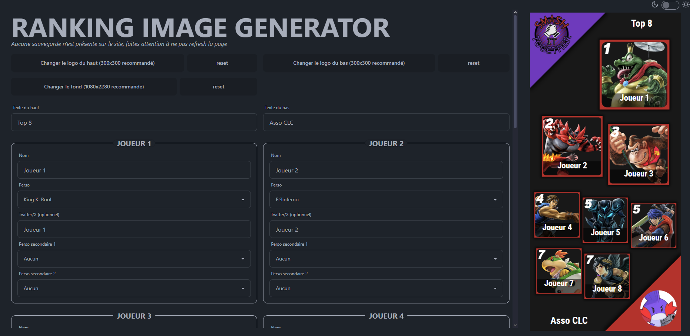Select the King K. Rool Joueur 1 card
Image resolution: width=690 pixels, height=336 pixels.
tap(634, 74)
